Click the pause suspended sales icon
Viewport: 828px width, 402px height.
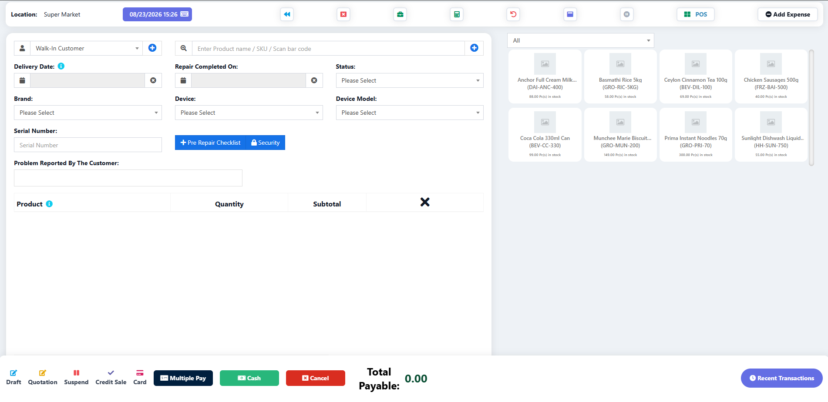pos(626,14)
